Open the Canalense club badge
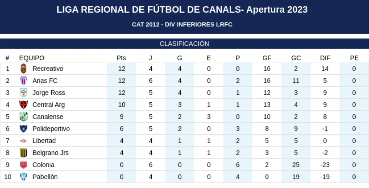Viewport: 369px width, 188px height. point(23,117)
